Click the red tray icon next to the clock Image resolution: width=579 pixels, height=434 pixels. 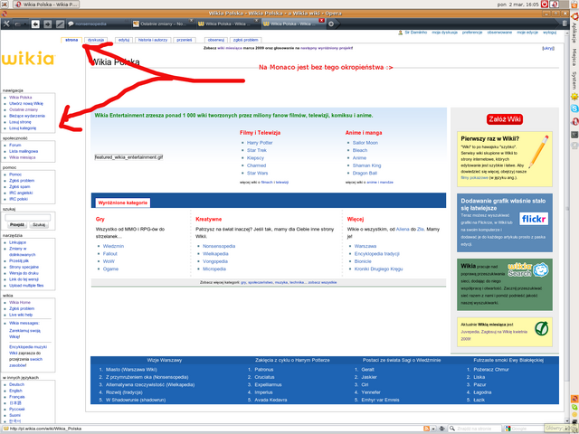[545, 4]
